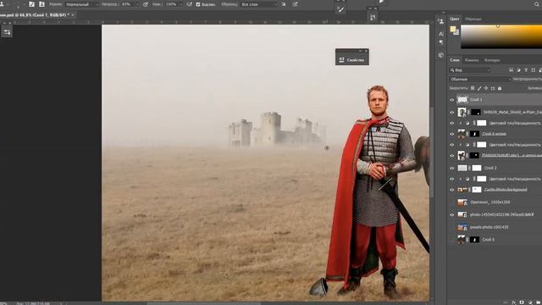Switch to the Контуры tab
This screenshot has height=305, width=542.
pyautogui.click(x=492, y=60)
